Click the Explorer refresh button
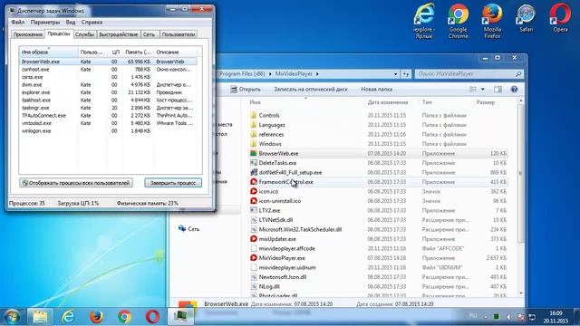The image size is (580, 326). click(x=406, y=74)
